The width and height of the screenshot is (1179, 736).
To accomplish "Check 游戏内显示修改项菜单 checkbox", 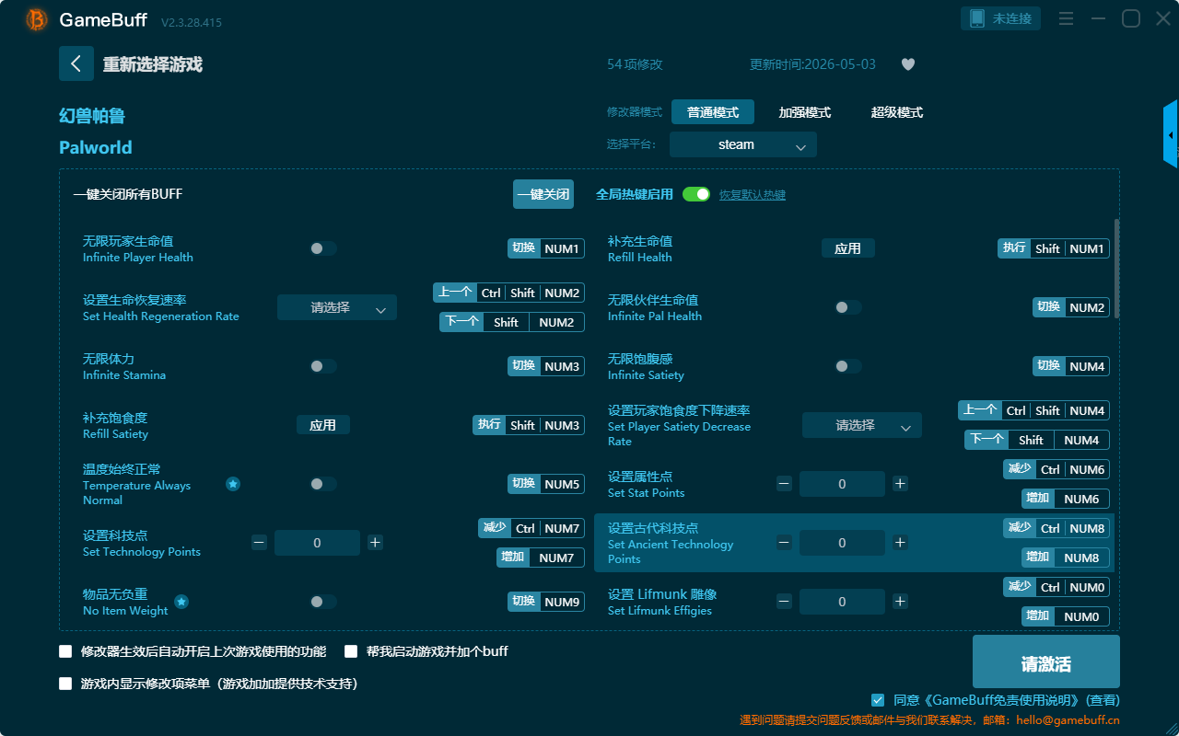I will [x=65, y=684].
